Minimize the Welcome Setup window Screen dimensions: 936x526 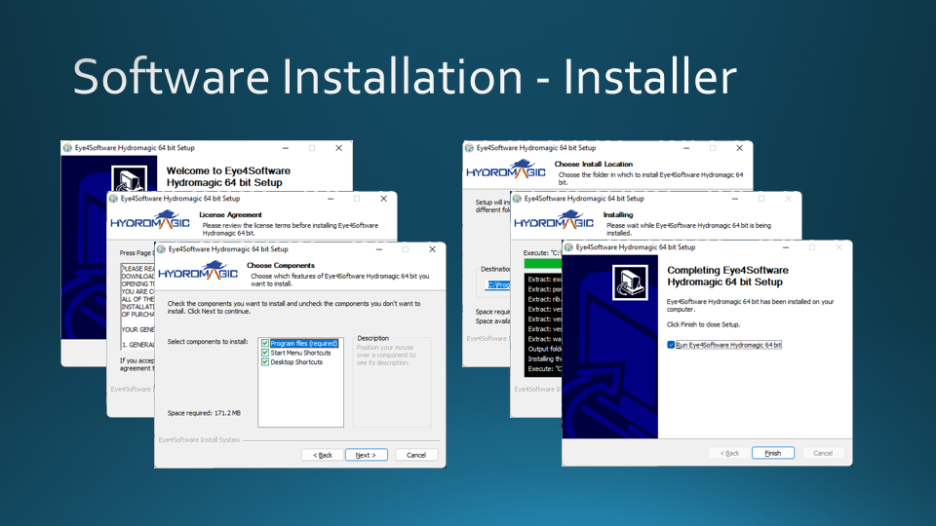[286, 148]
